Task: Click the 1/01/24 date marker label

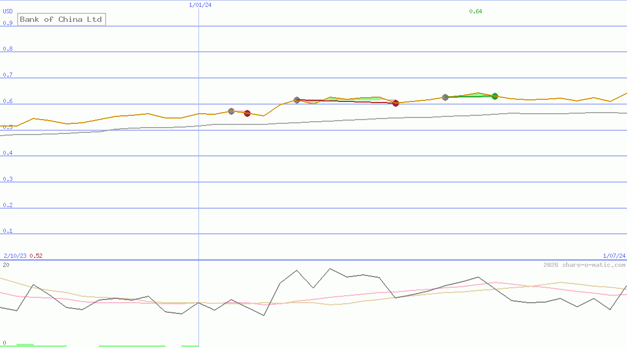Action: pos(200,5)
